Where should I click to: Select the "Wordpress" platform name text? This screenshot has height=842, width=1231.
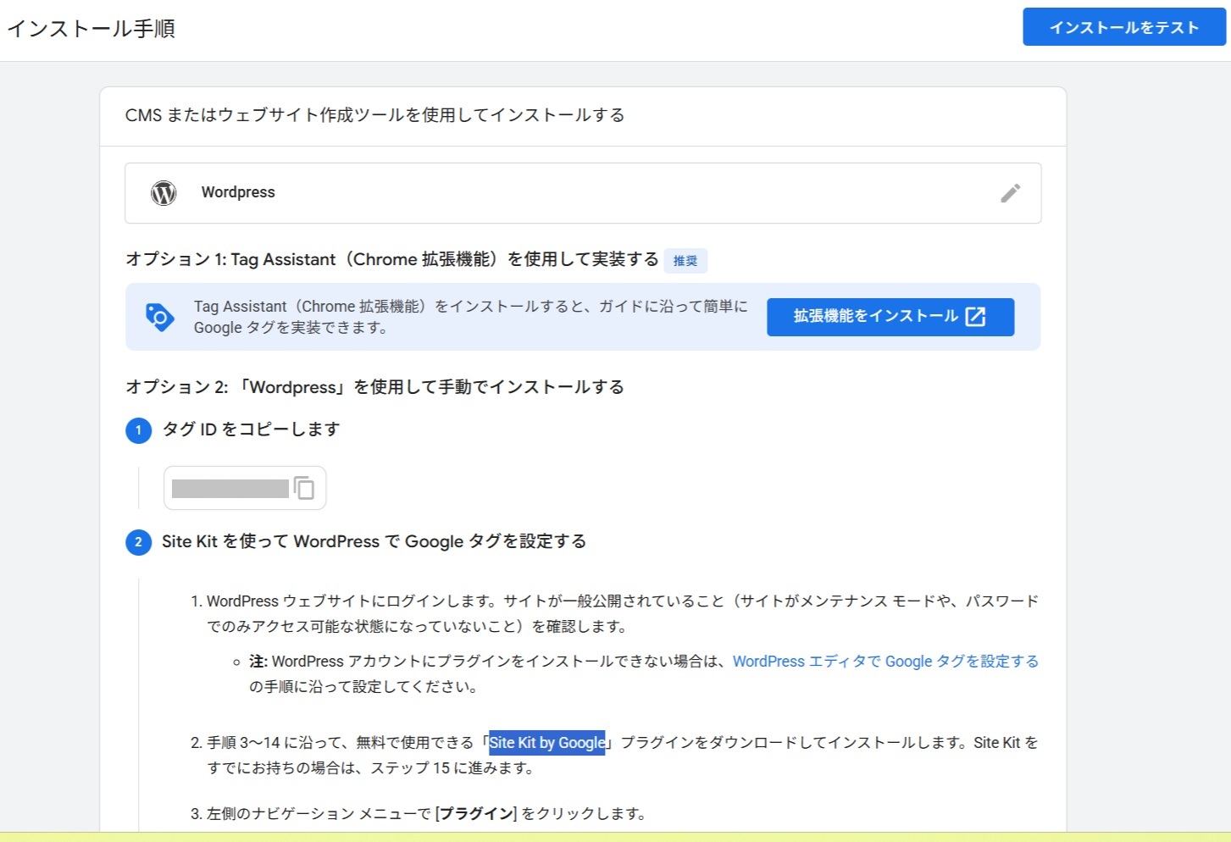click(x=238, y=192)
